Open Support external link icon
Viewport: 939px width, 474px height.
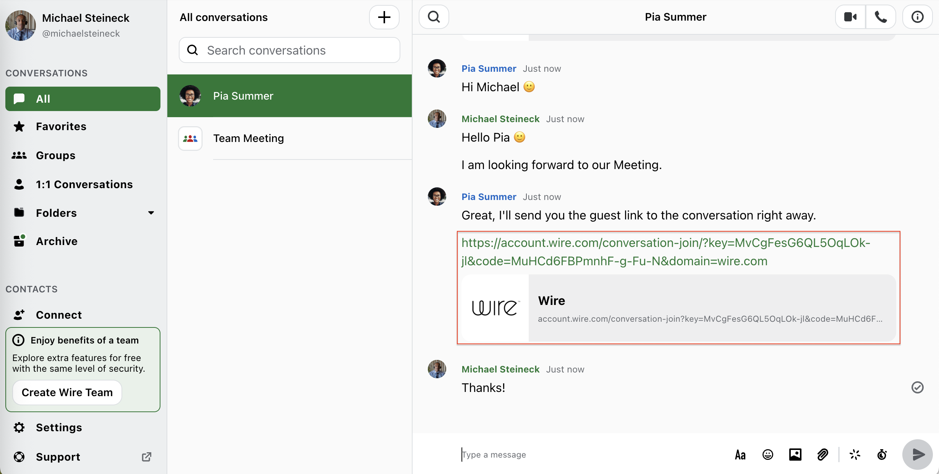tap(147, 457)
